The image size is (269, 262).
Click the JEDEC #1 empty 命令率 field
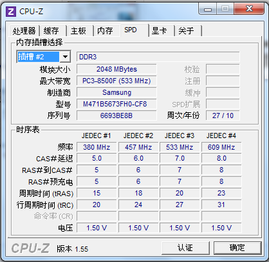coord(97,216)
